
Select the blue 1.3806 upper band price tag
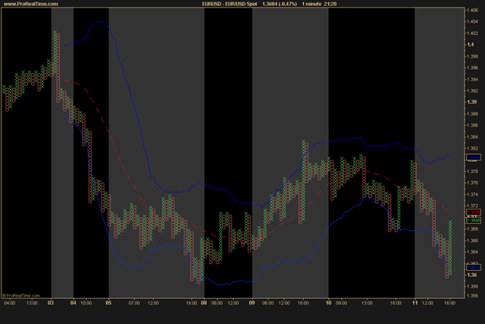pos(474,157)
